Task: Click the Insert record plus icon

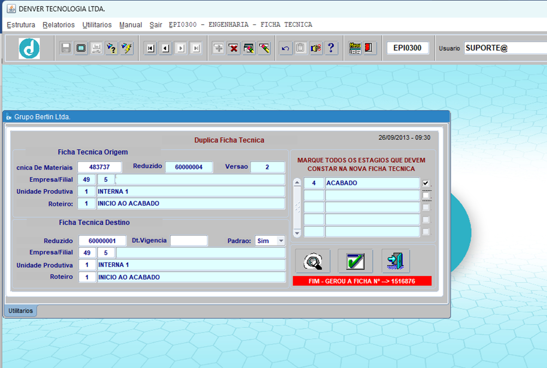Action: [x=218, y=48]
